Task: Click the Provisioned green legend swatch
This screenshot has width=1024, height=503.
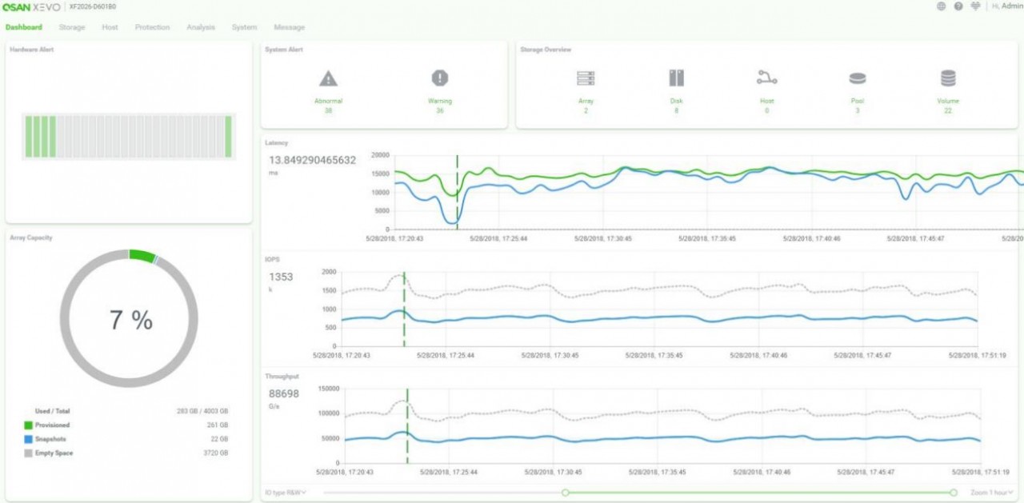Action: point(28,425)
